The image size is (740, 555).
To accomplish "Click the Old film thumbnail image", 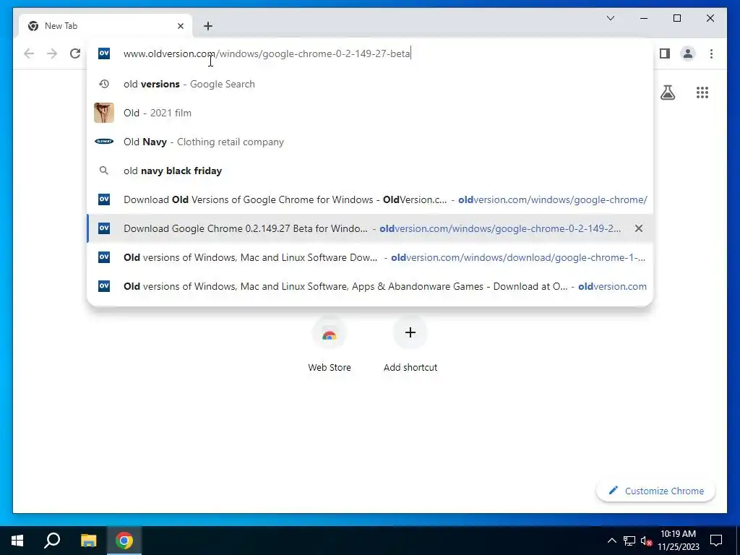I will click(x=104, y=113).
